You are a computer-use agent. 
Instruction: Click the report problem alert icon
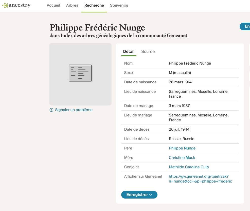(x=51, y=110)
